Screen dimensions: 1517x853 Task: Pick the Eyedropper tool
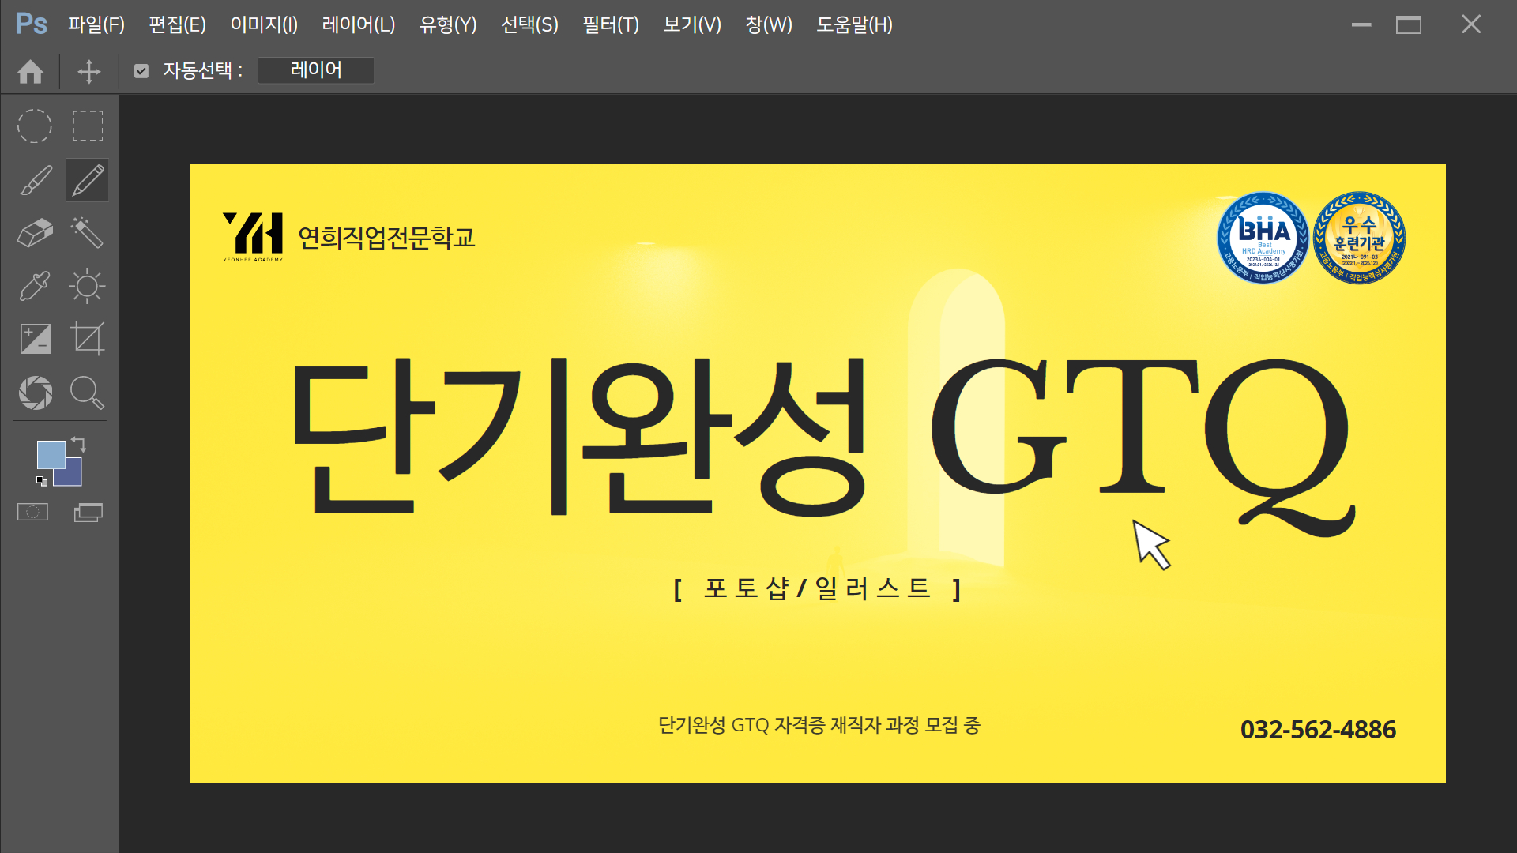click(x=34, y=287)
